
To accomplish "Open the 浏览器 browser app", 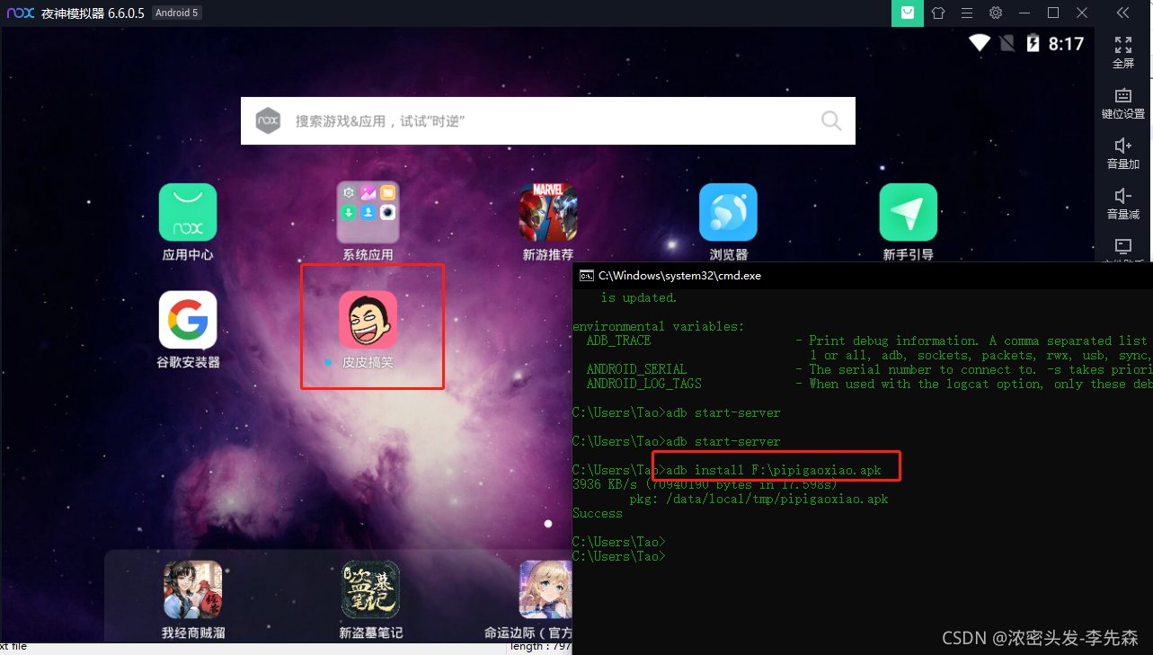I will coord(728,212).
